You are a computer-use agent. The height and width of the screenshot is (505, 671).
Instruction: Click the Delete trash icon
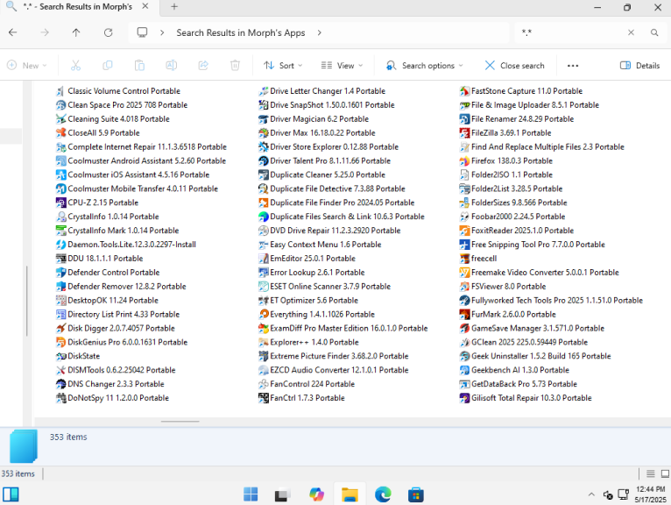pyautogui.click(x=235, y=66)
